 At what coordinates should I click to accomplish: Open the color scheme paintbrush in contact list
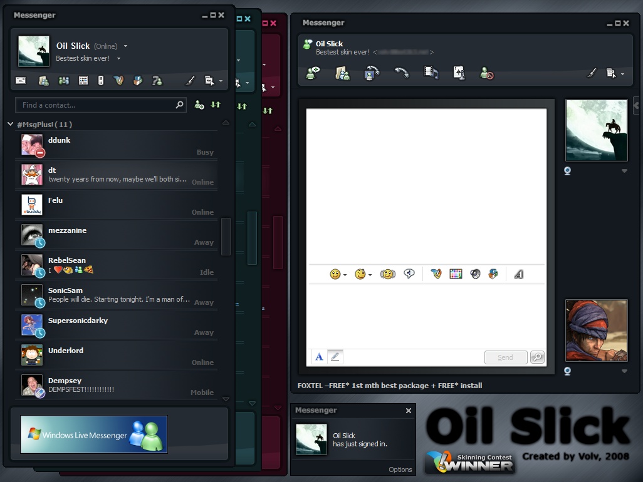[189, 81]
